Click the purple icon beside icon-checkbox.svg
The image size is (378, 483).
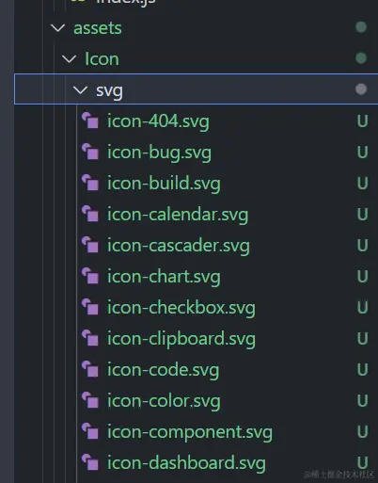(x=90, y=307)
